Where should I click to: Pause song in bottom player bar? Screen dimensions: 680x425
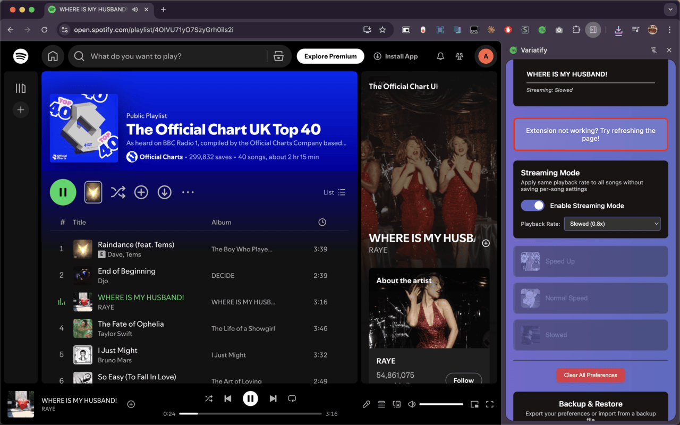251,398
